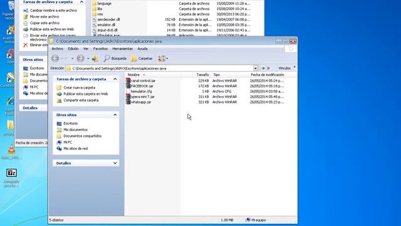The image size is (401, 226).
Task: Click the 172 KB size of FACEBOOK.jar
Action: [204, 86]
